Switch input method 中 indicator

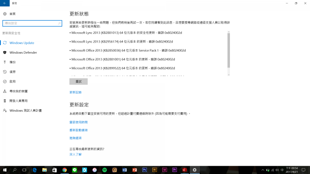click(282, 170)
